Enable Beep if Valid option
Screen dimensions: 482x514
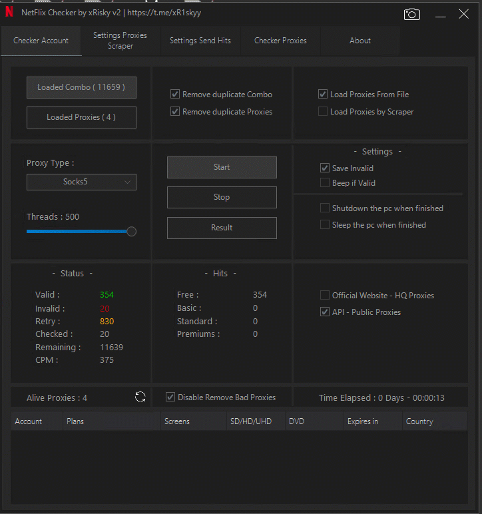tap(325, 182)
